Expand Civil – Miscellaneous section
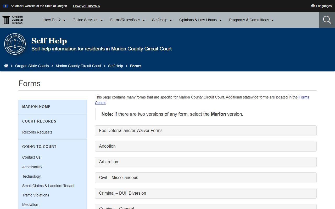 (x=206, y=178)
